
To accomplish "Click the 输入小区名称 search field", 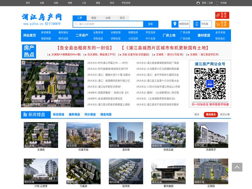I will click(x=108, y=24).
